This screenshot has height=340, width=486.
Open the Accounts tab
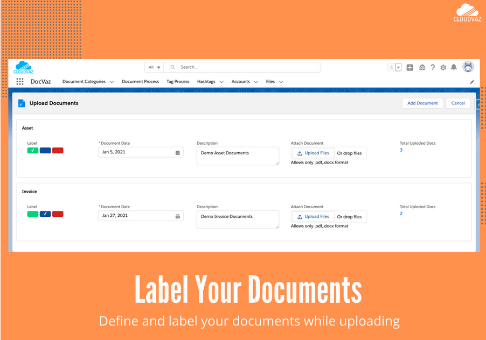click(x=240, y=82)
